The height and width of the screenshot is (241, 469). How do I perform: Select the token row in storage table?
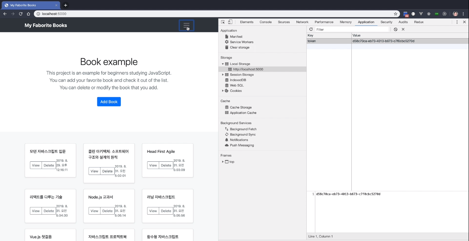[x=388, y=41]
